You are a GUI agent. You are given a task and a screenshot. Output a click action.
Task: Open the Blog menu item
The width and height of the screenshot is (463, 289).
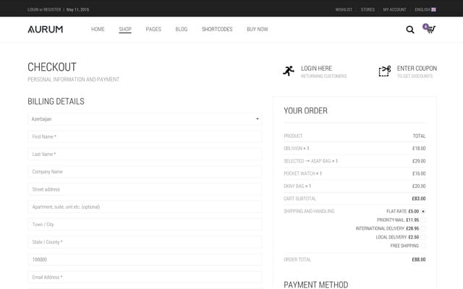point(182,29)
